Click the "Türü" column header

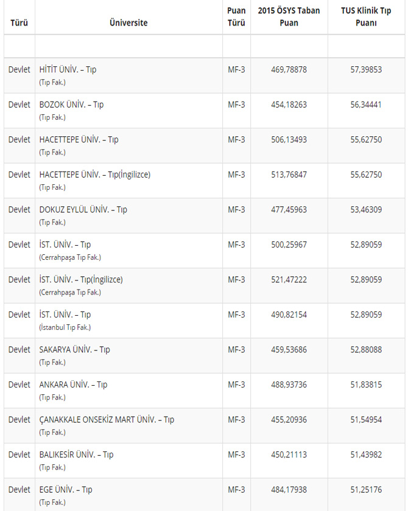19,23
